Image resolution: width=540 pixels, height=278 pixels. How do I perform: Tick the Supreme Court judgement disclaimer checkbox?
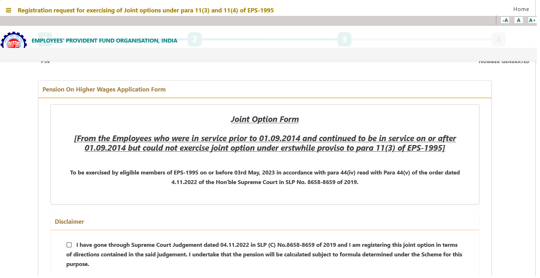tap(69, 245)
